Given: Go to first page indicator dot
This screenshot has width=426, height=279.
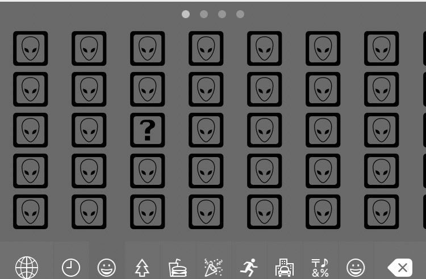Looking at the screenshot, I should 186,14.
